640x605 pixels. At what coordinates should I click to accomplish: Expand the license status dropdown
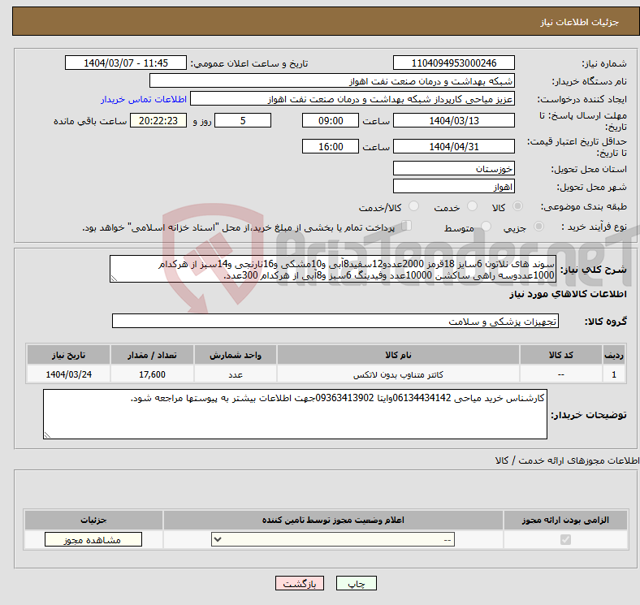pos(333,539)
